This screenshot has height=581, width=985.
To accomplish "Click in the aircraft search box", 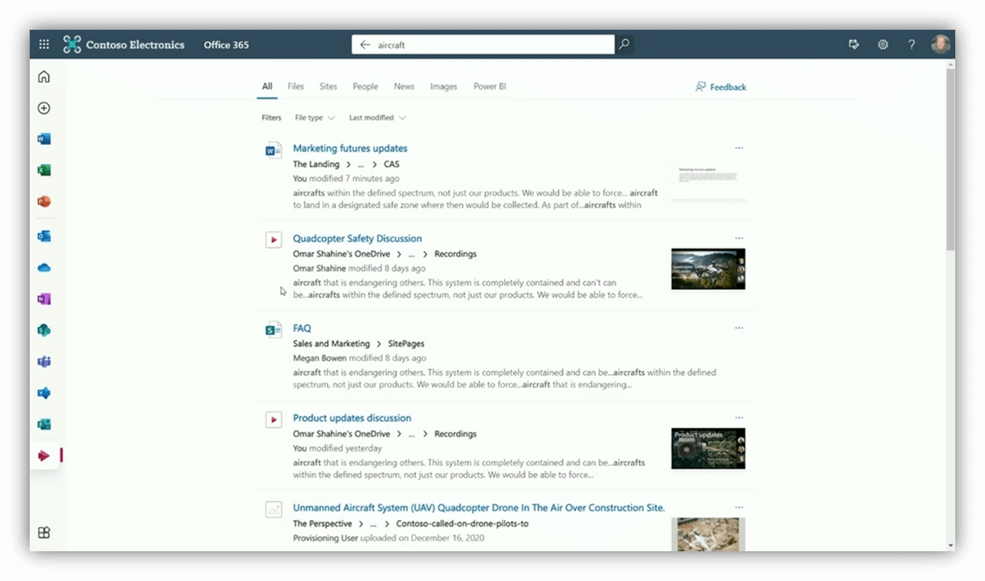I will coord(492,45).
